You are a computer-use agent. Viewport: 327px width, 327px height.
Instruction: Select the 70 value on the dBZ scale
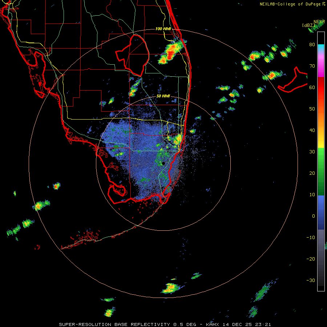[312, 66]
